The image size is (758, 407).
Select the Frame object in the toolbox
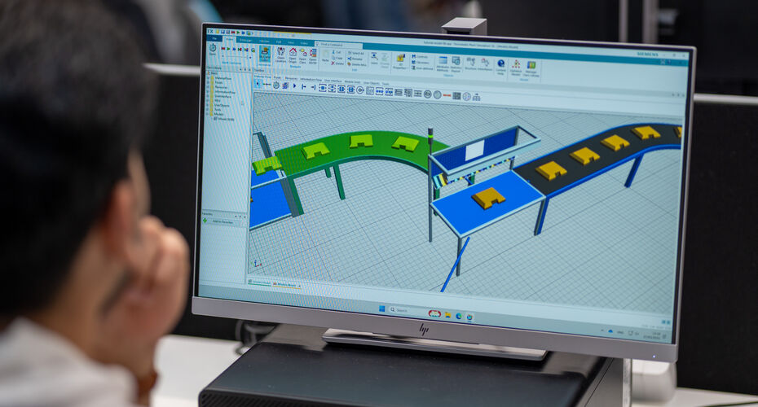(x=285, y=85)
